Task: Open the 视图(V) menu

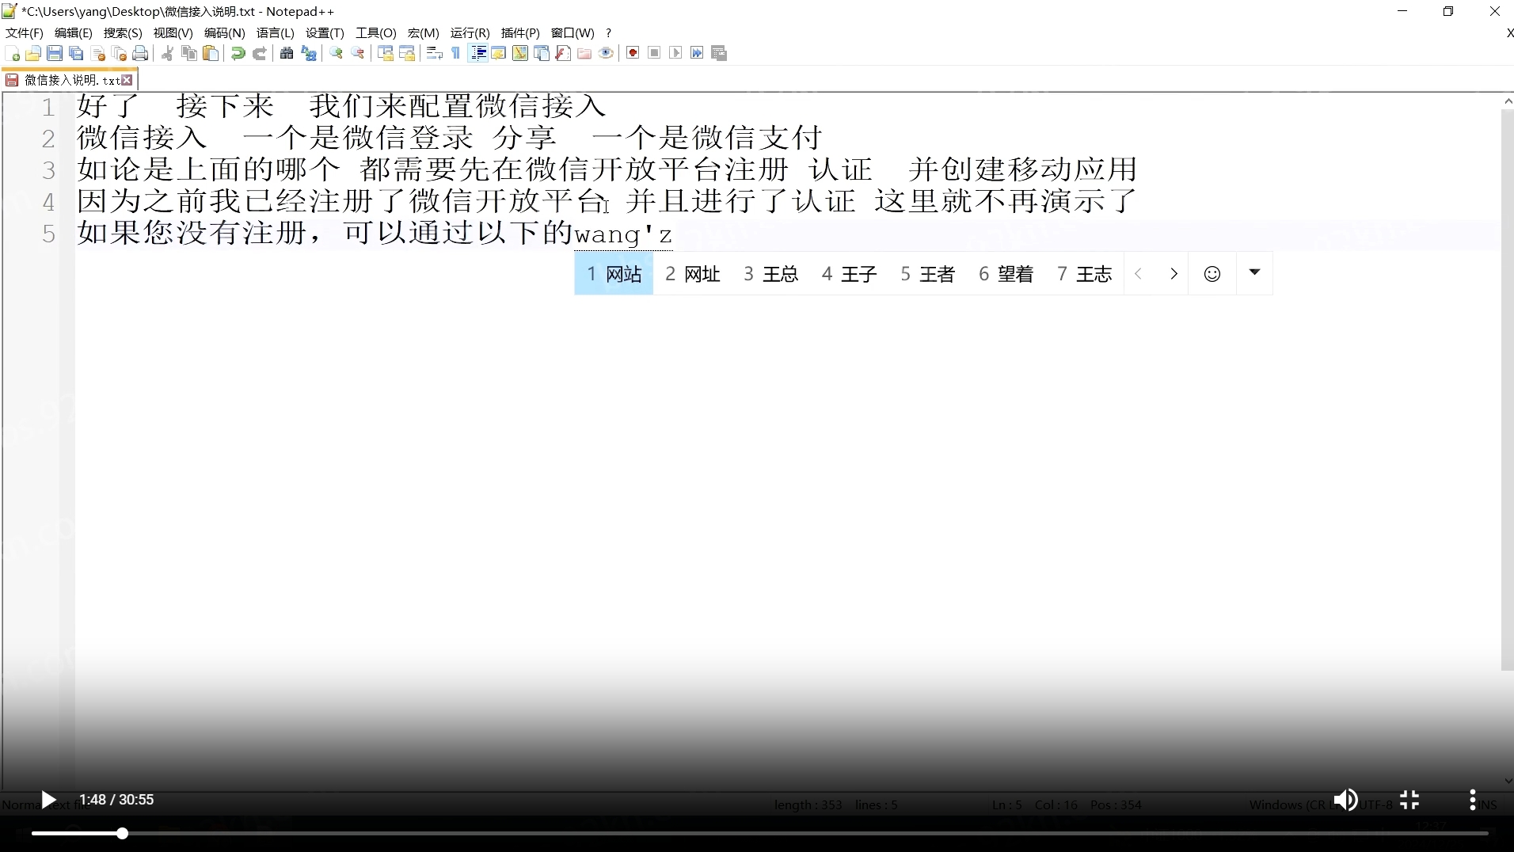Action: click(x=173, y=32)
